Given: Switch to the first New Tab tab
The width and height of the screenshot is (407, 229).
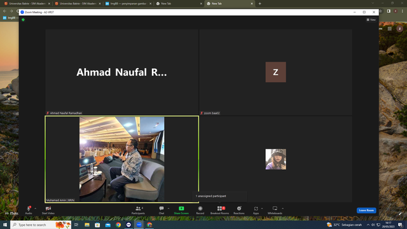Looking at the screenshot, I should pyautogui.click(x=179, y=4).
